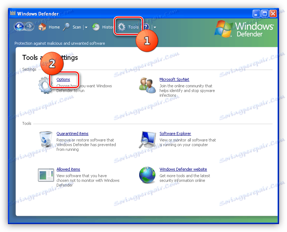The image size is (287, 232).
Task: Click the Quarantined items recycle bin icon
Action: tap(46, 139)
